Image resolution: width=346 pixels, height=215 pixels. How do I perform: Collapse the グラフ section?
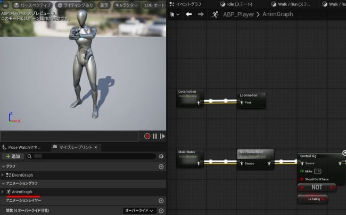[3, 166]
